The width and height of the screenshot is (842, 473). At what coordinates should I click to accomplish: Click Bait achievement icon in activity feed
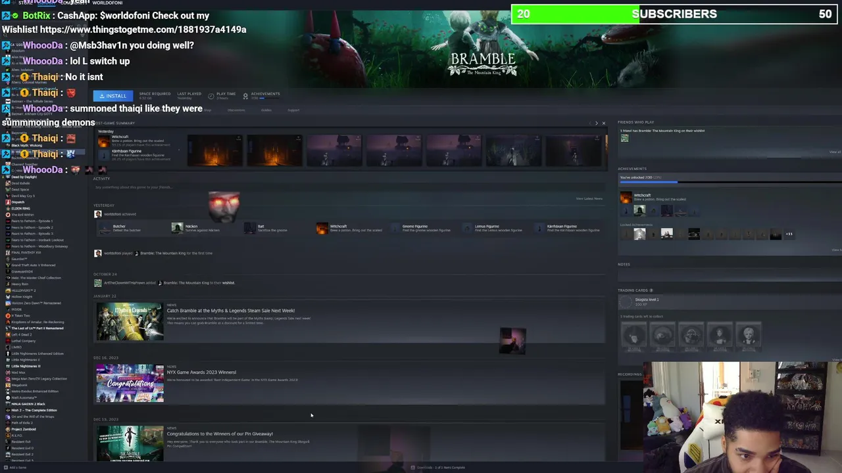[x=249, y=228]
